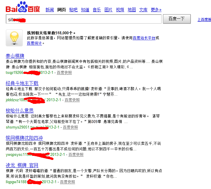Open the 新闻 news tab

click(x=49, y=10)
